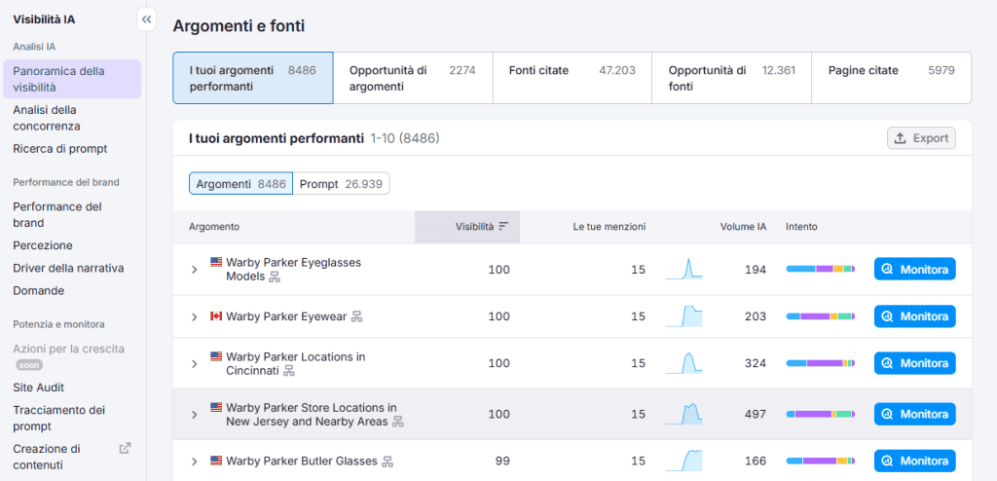Click hierarchy icon beside Butler Glasses
997x481 pixels.
[388, 462]
